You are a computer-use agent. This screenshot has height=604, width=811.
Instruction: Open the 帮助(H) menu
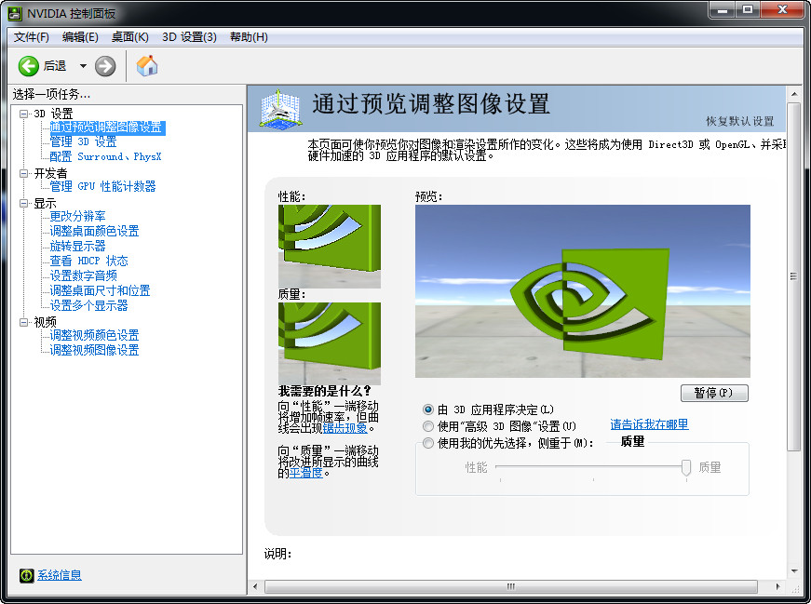tap(249, 37)
